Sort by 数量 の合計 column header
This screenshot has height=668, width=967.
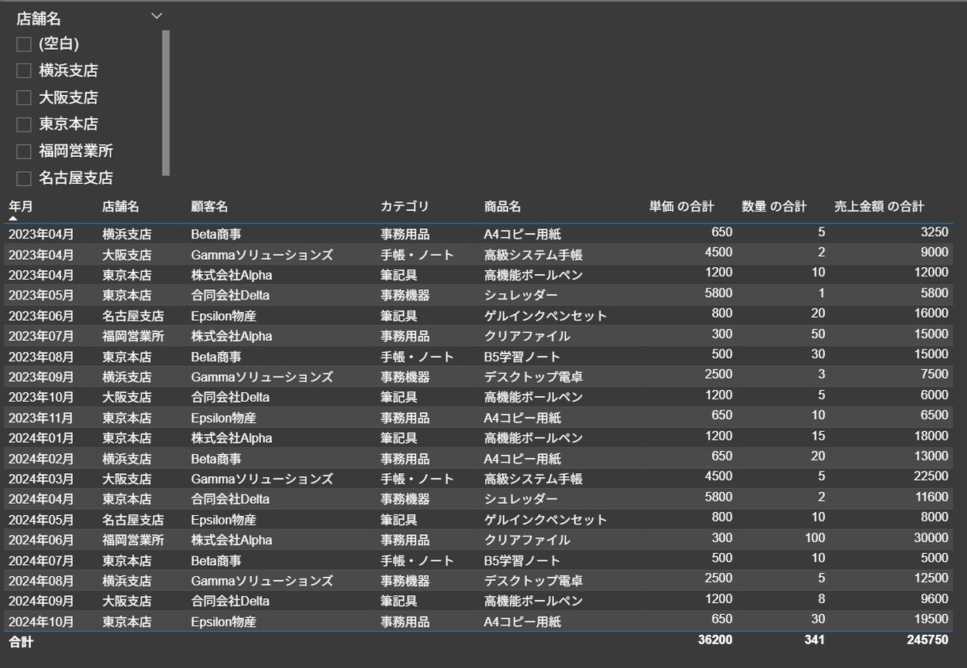click(774, 206)
